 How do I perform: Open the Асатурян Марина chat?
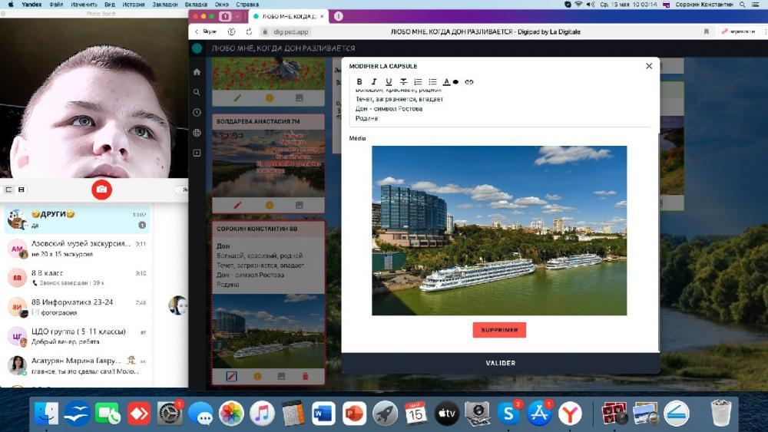(x=77, y=365)
